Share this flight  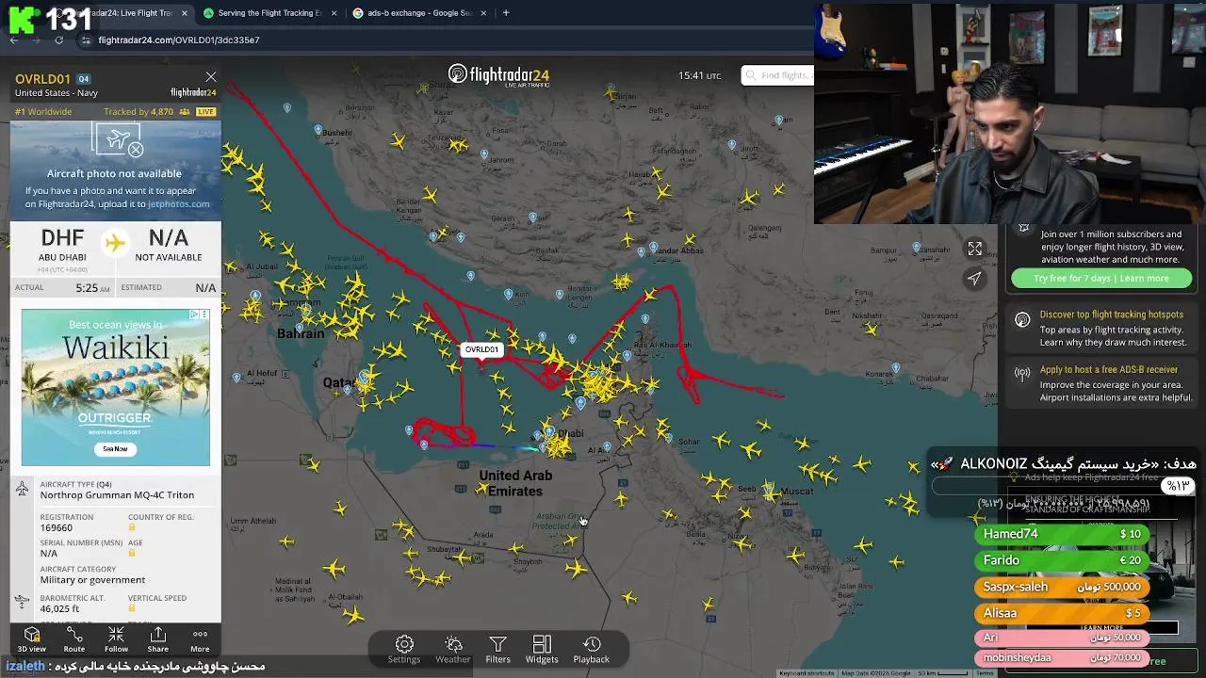(158, 640)
